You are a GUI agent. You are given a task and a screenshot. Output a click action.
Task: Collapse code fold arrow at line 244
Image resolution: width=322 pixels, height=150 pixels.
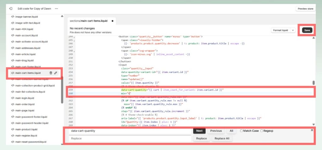[x=74, y=37]
